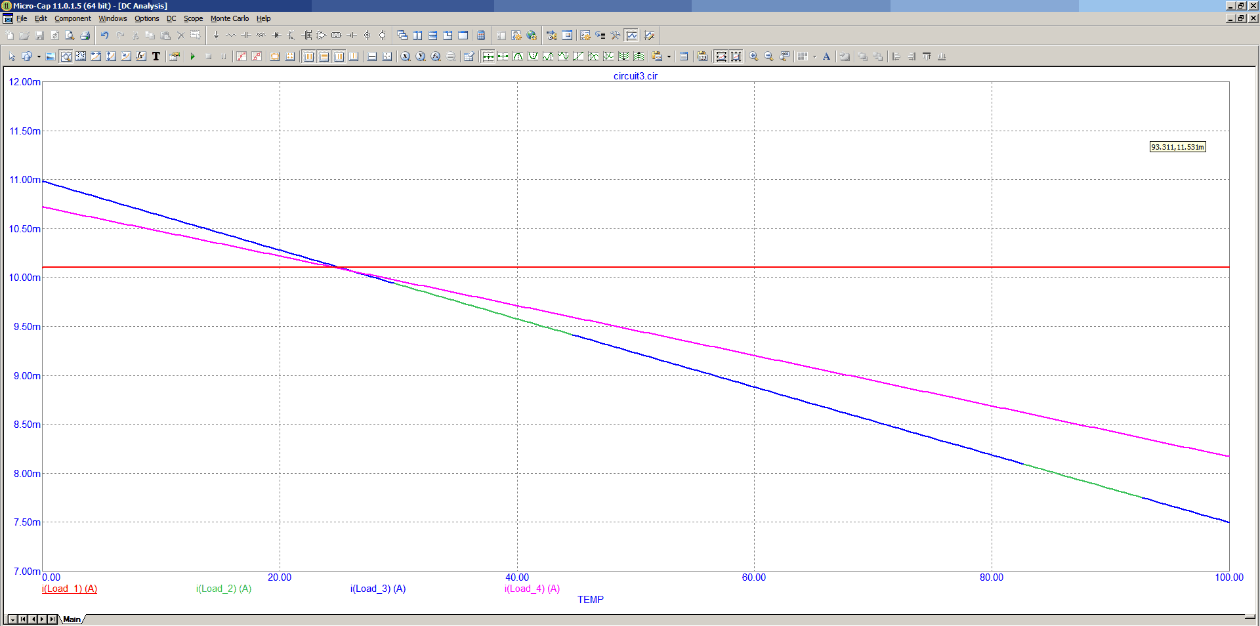The height and width of the screenshot is (626, 1260).
Task: Open dropdown arrow next to overlapping shapes tool
Action: pos(39,56)
